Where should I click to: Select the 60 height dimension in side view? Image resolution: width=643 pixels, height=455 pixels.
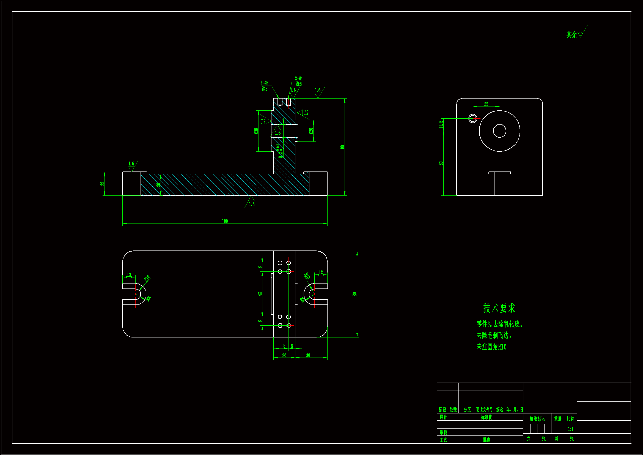point(441,163)
